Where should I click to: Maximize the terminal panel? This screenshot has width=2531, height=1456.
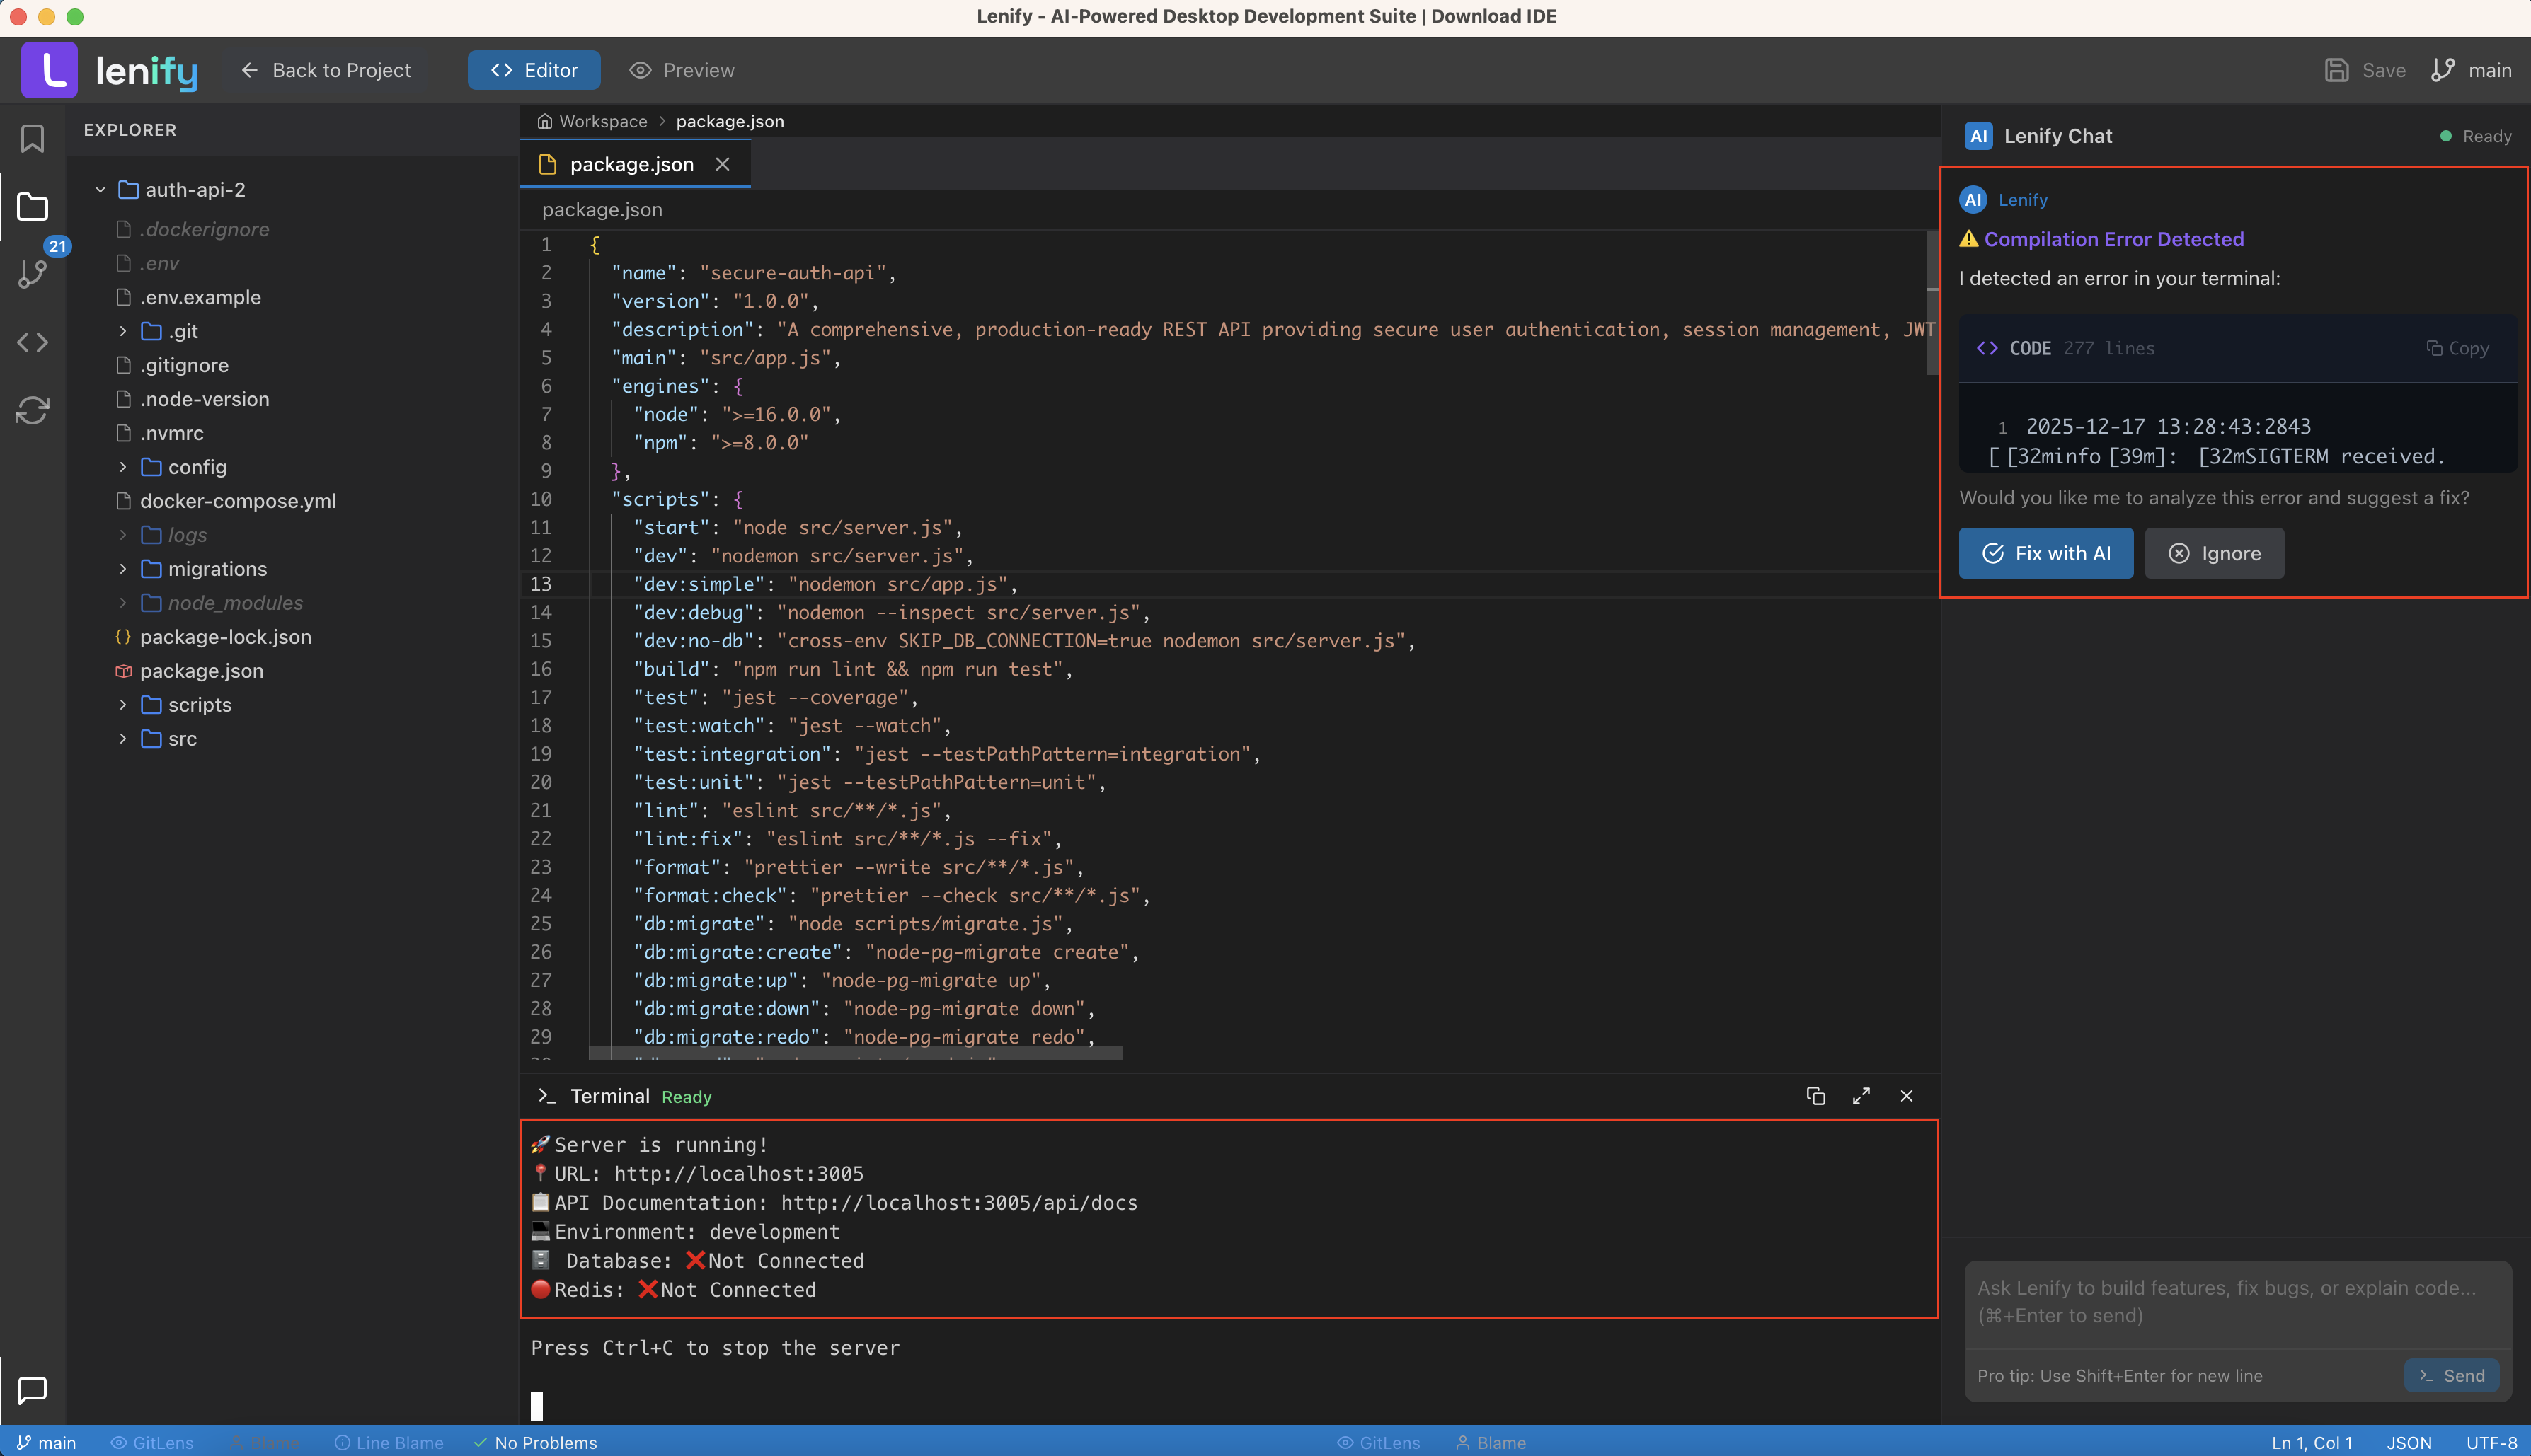tap(1861, 1096)
